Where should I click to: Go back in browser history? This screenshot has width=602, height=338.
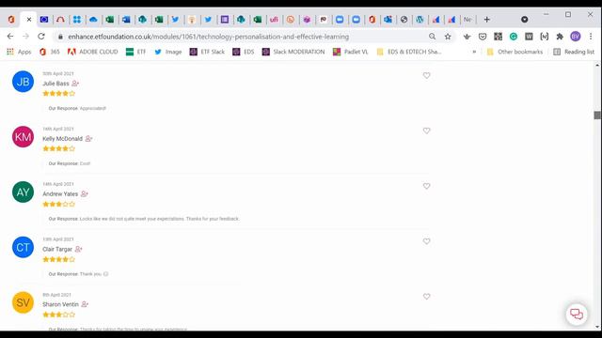coord(10,37)
